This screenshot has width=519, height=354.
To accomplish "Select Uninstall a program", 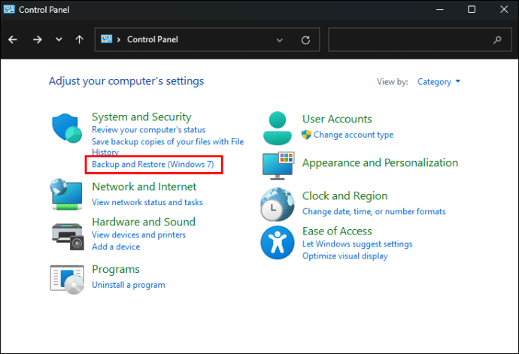I will pyautogui.click(x=129, y=285).
